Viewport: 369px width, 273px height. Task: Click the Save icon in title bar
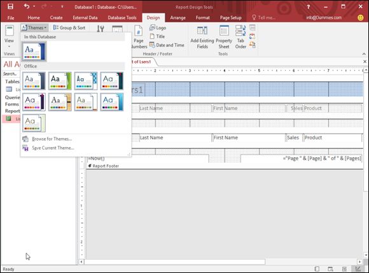(x=10, y=6)
